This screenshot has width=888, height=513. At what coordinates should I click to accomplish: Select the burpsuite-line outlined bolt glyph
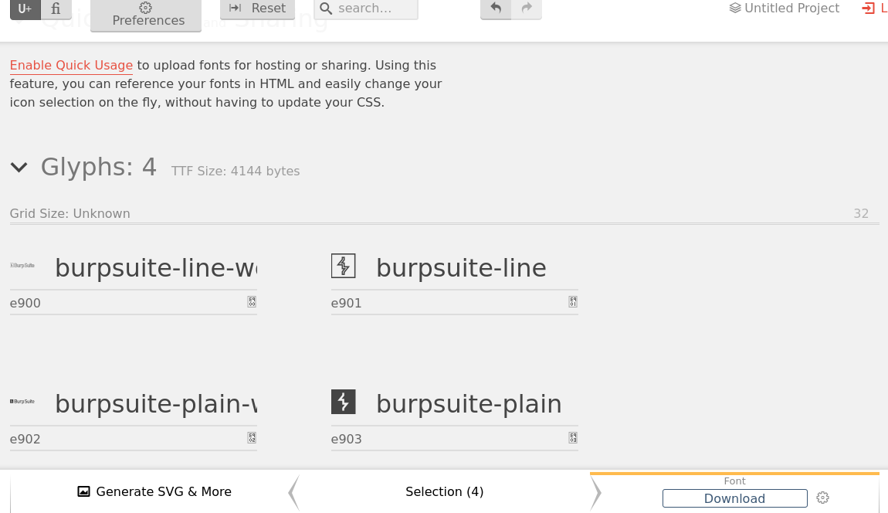[343, 266]
